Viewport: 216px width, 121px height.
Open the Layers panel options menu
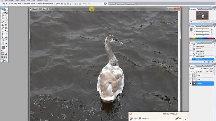214,66
